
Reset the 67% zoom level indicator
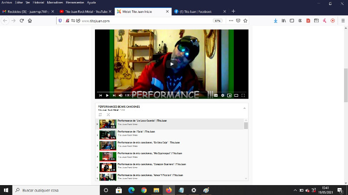tap(218, 21)
